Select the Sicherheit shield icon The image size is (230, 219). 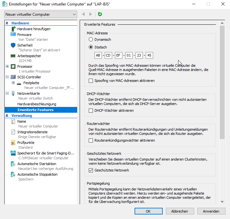point(13,45)
